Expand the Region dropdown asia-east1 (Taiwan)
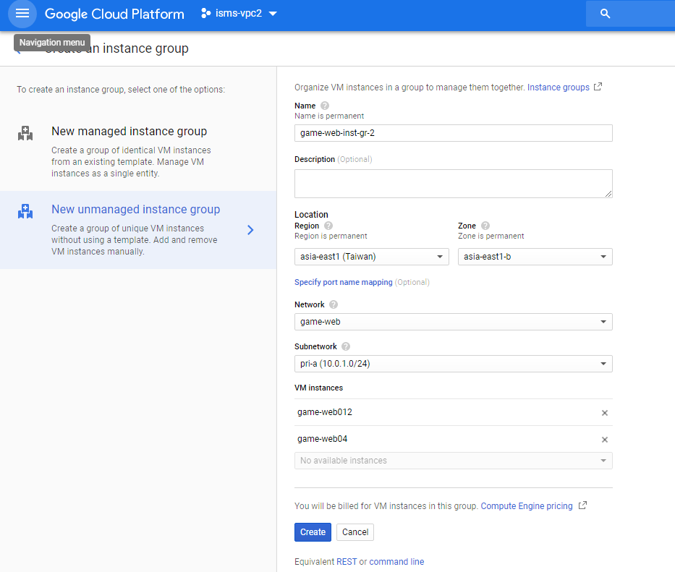 (x=371, y=257)
